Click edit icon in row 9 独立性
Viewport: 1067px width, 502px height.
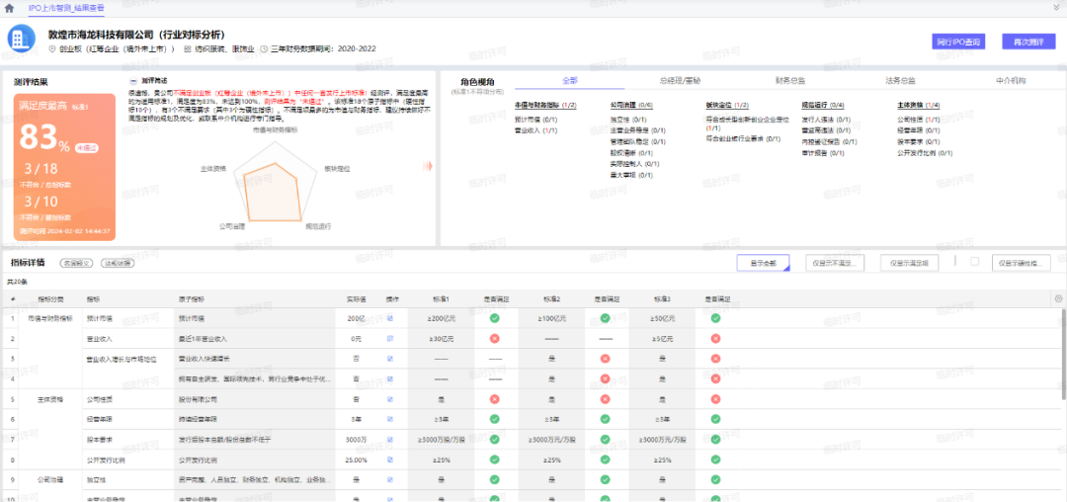pyautogui.click(x=390, y=479)
